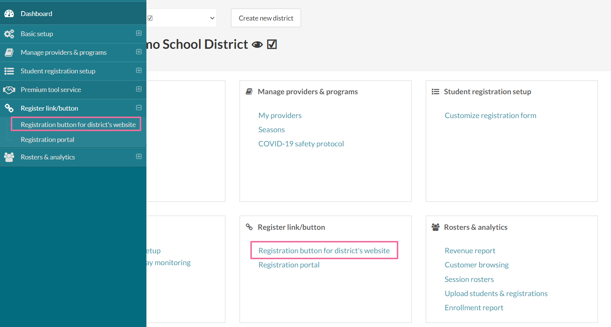Select Registration portal in the sidebar

tap(47, 140)
